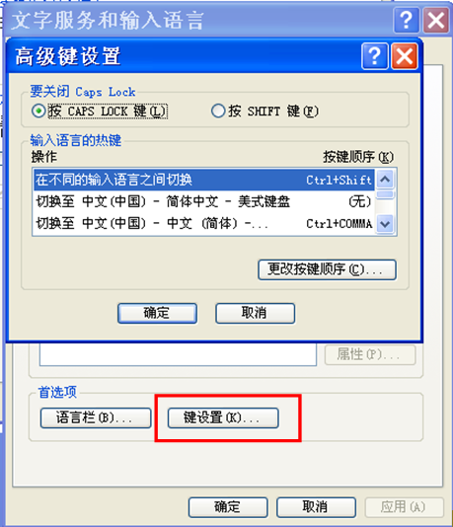Open 语言栏(B)... settings
Screen dimensions: 453x527
96,418
